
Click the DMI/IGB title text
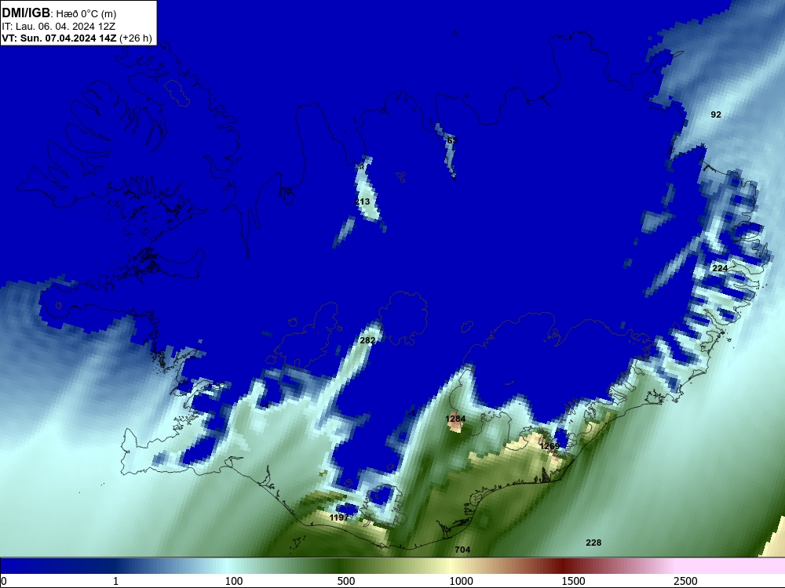(26, 13)
